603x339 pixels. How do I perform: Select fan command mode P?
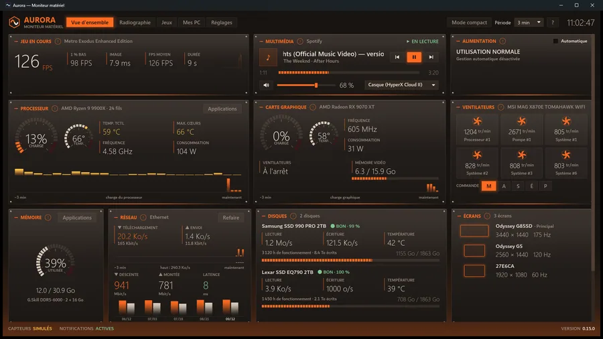(x=545, y=186)
